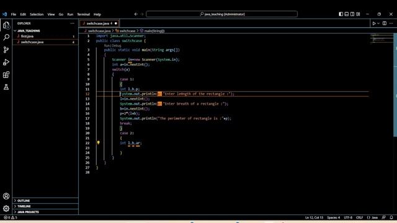Select the switchcase.java editor tab
This screenshot has width=397, height=223.
click(x=99, y=24)
